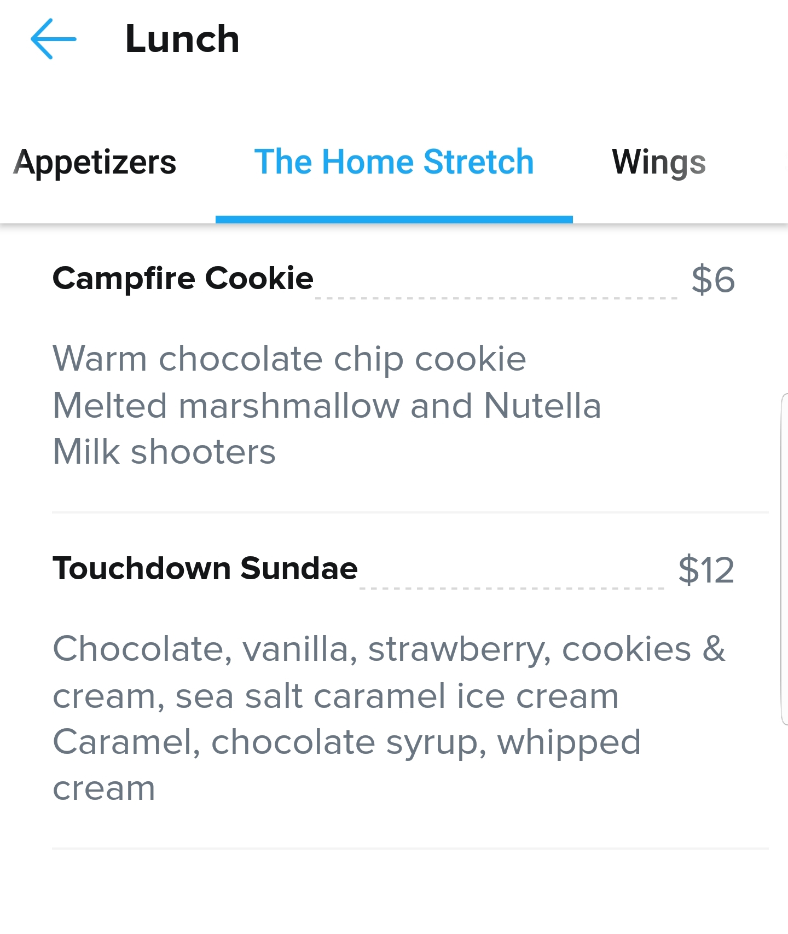Click the scroll handle on the right edge
The height and width of the screenshot is (934, 788).
(x=784, y=558)
